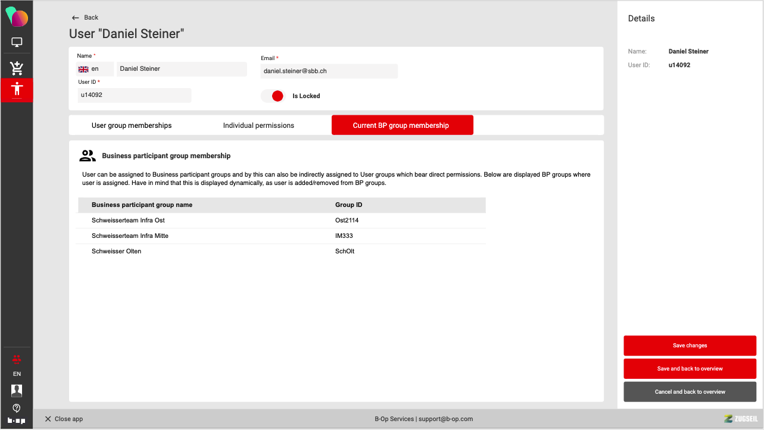
Task: Open the shopping cart icon in the sidebar
Action: coord(17,68)
